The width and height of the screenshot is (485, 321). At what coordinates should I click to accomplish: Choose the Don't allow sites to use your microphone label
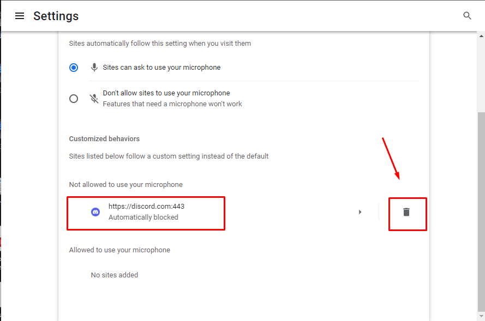click(x=166, y=93)
